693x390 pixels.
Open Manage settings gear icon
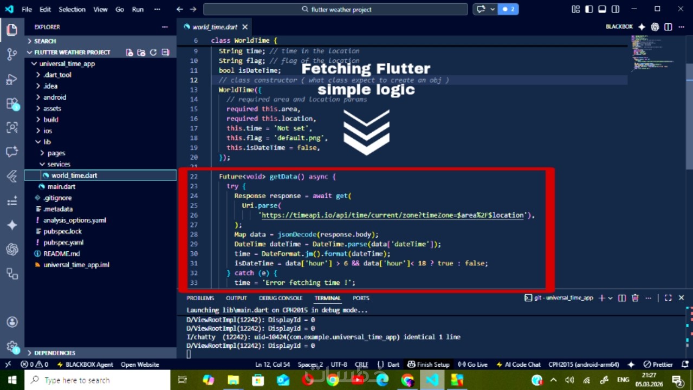click(x=12, y=346)
